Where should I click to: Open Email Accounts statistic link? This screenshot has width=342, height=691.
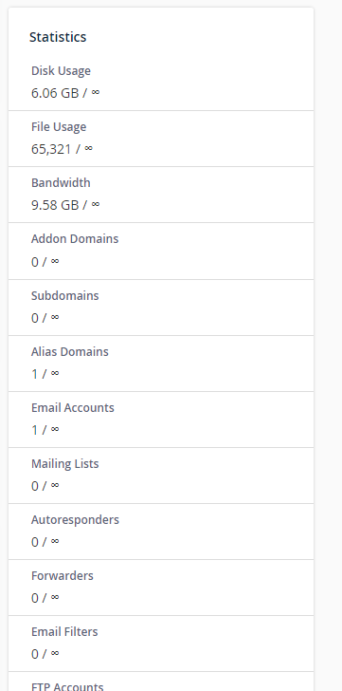click(73, 407)
